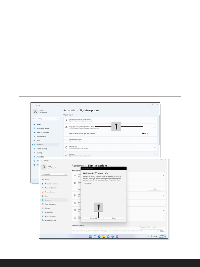Image resolution: width=200 pixels, height=267 pixels.
Task: Open the Mail app taskbar icon
Action: pos(108,236)
